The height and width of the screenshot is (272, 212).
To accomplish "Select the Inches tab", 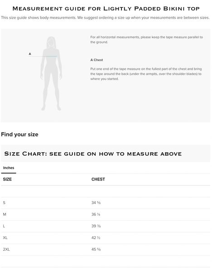I will tap(9, 168).
